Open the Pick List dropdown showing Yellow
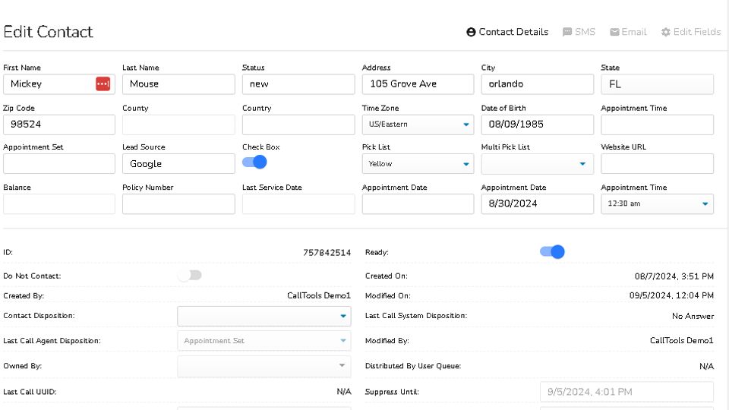Viewport: 729px width, 410px height. [418, 164]
